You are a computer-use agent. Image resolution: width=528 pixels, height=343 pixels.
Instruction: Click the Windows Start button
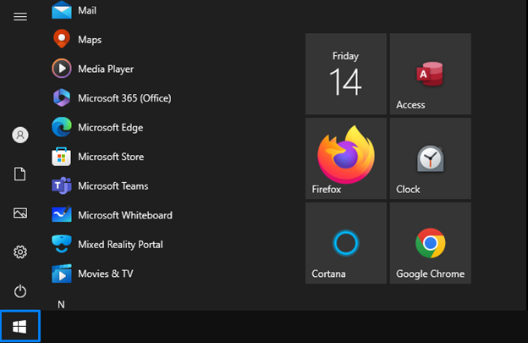[x=20, y=326]
